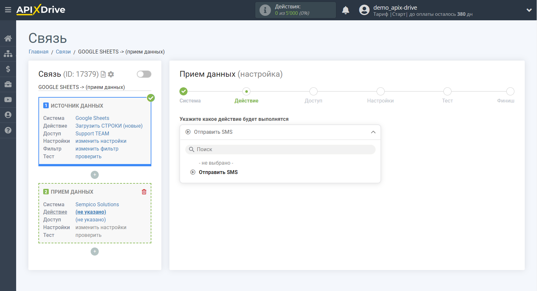Click the connection name GOOGLE SHEETS field
Screen dimensions: 537x291
pos(95,87)
